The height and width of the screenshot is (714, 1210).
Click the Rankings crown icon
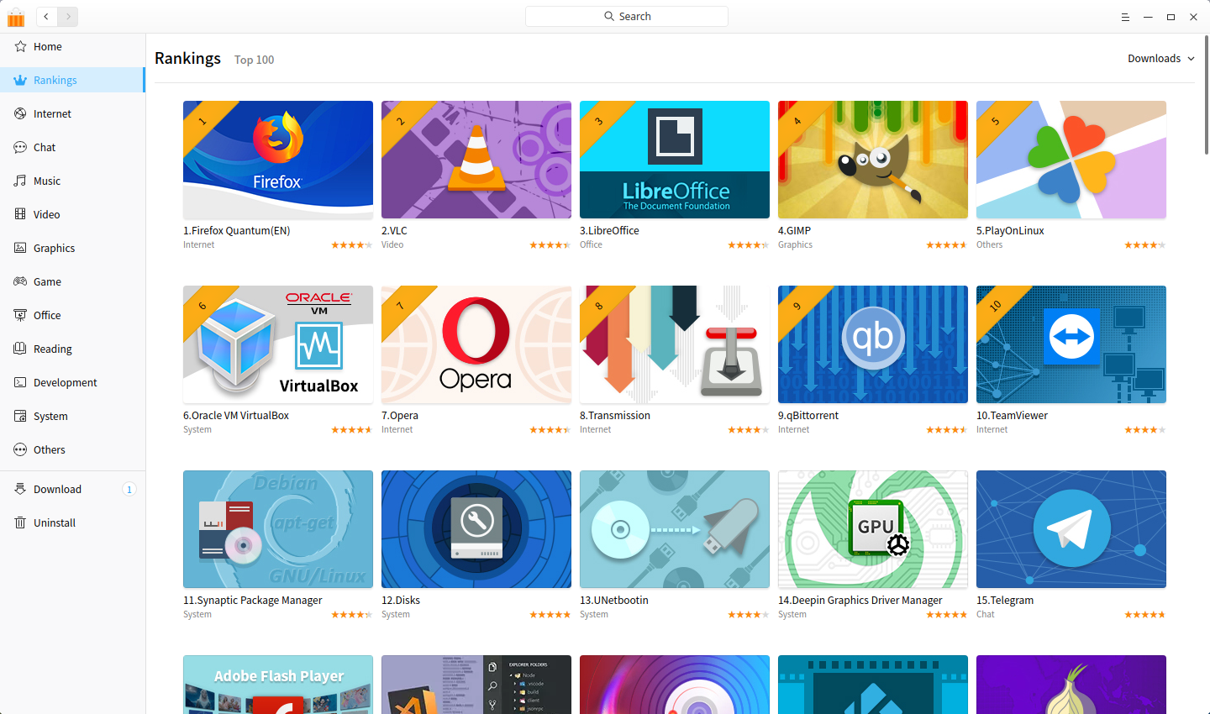tap(20, 80)
